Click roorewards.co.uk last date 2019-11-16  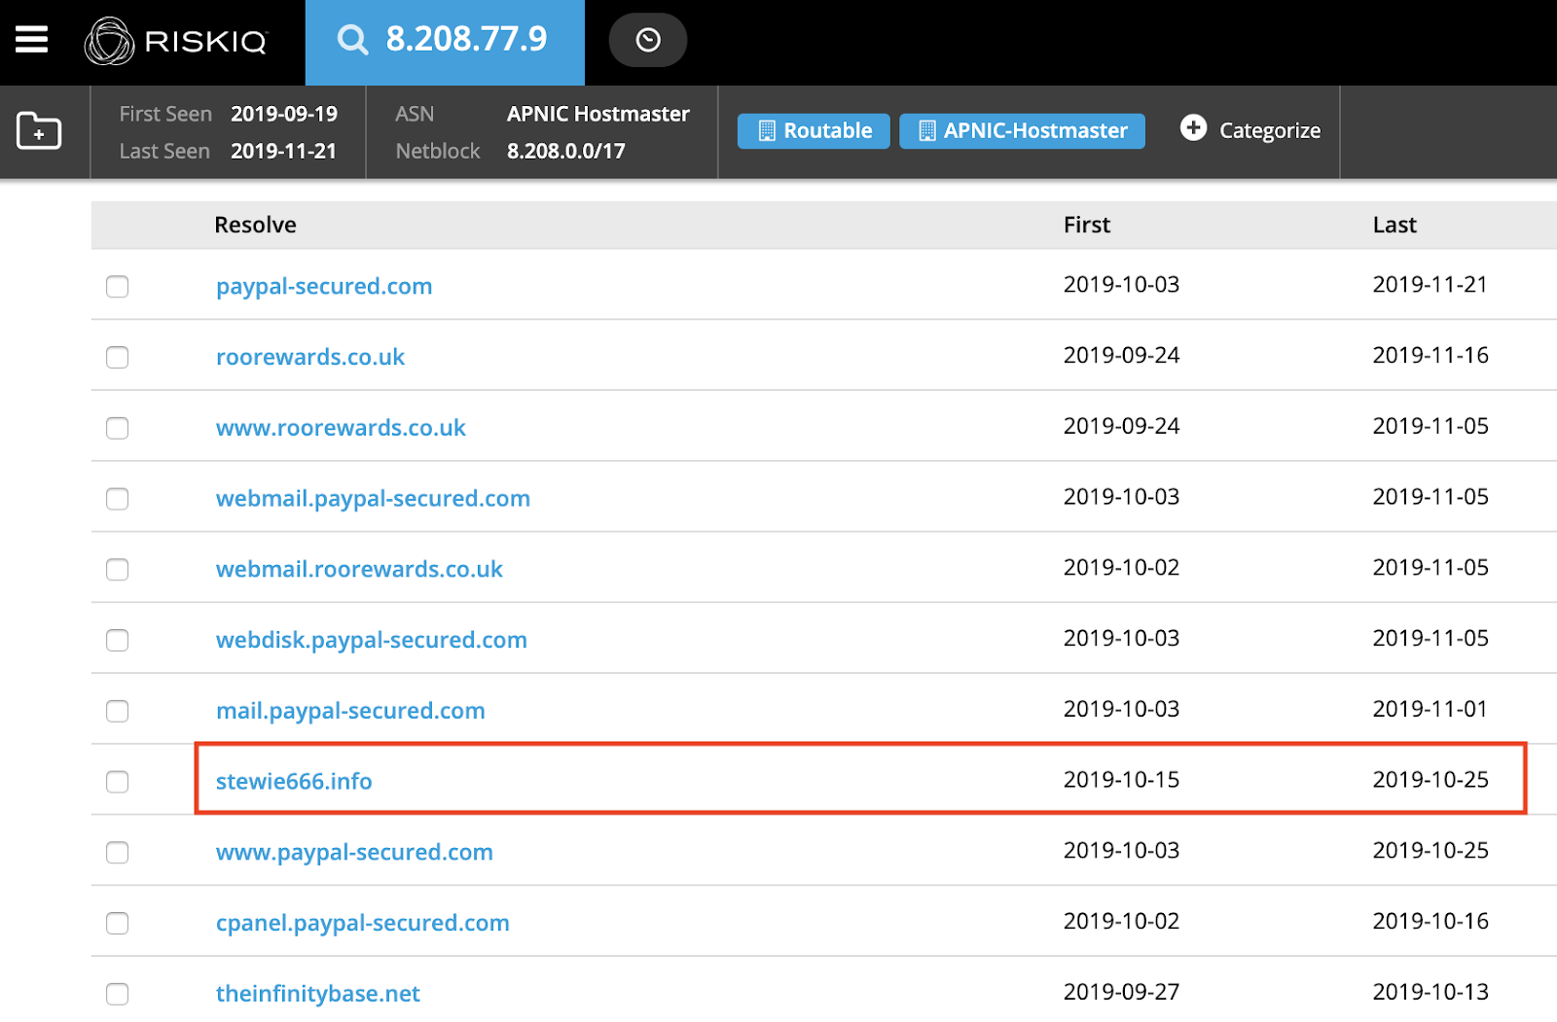(x=1430, y=356)
